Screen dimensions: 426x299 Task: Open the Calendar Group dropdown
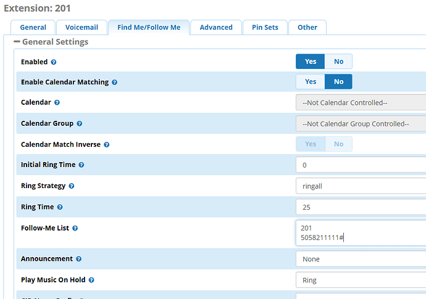(x=361, y=124)
